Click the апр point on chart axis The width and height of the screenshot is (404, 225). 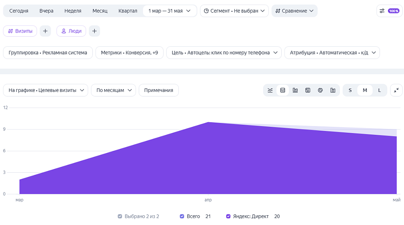point(208,200)
